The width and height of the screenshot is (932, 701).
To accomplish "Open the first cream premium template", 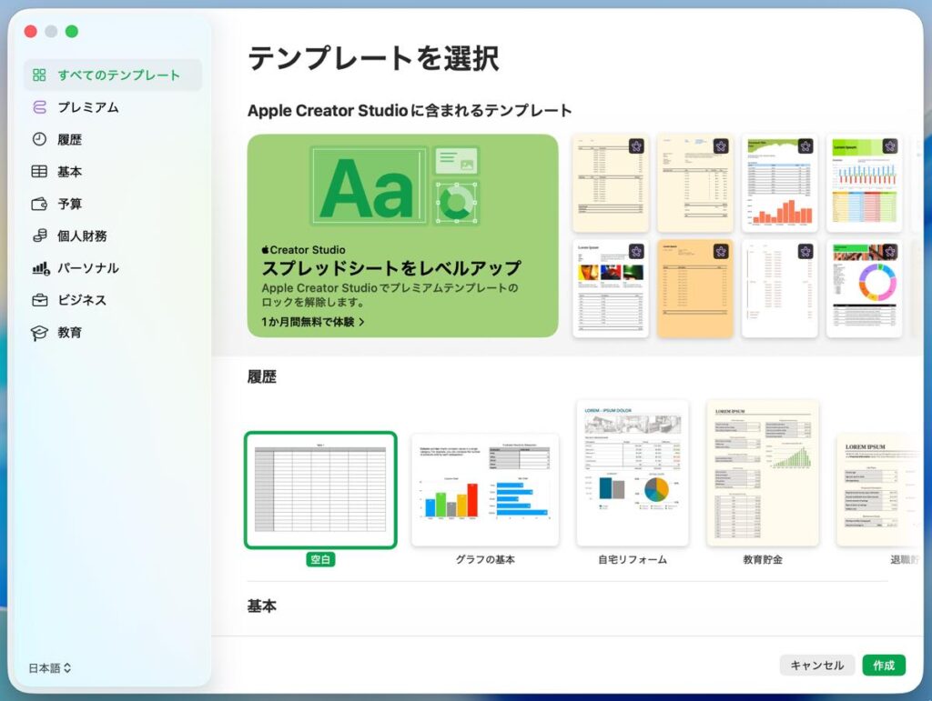I will [x=611, y=183].
